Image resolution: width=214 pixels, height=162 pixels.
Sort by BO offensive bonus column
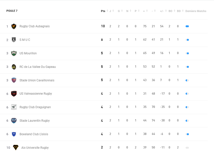[x=170, y=11]
